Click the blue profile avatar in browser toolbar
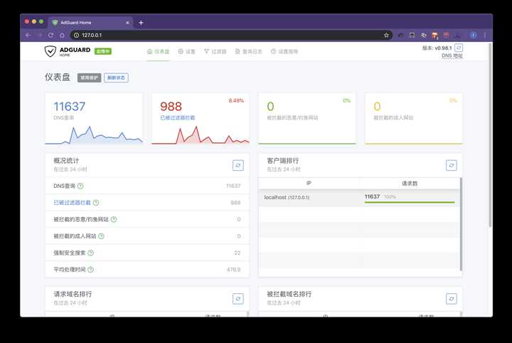 coord(473,36)
